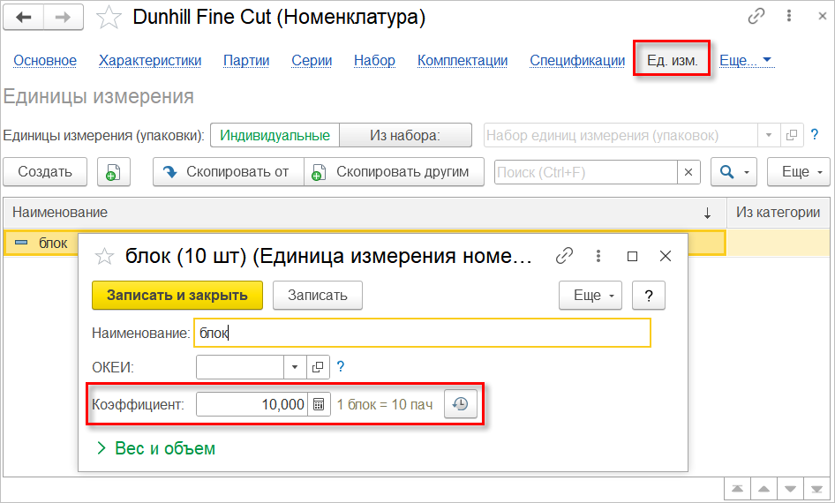The width and height of the screenshot is (835, 503).
Task: Click Скопировать другим button
Action: [x=394, y=171]
